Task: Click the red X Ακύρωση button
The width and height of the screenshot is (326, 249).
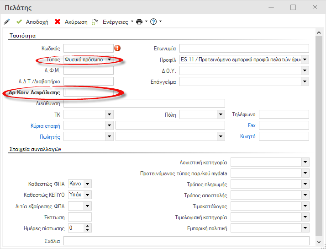Action: (71, 22)
